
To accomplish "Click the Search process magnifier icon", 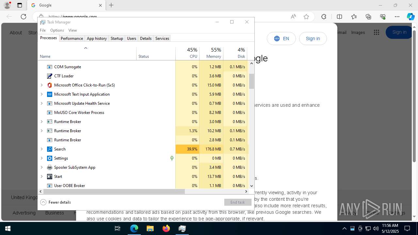I will (50, 149).
